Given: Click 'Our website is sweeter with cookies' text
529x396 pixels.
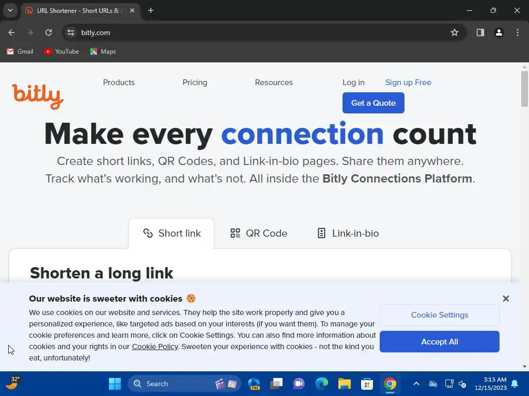Looking at the screenshot, I should pos(105,299).
